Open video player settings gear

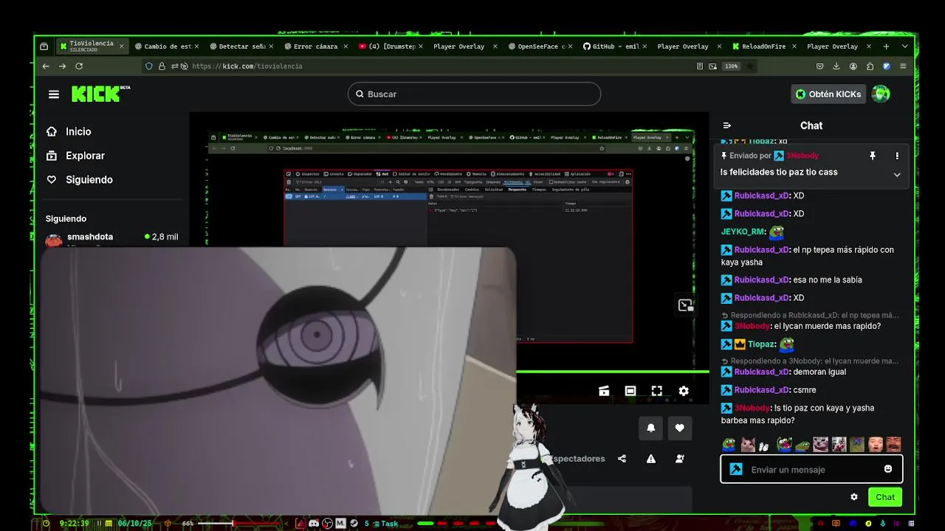click(x=684, y=391)
